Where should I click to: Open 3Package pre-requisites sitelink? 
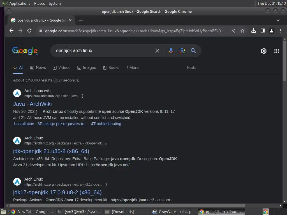pyautogui.click(x=63, y=124)
